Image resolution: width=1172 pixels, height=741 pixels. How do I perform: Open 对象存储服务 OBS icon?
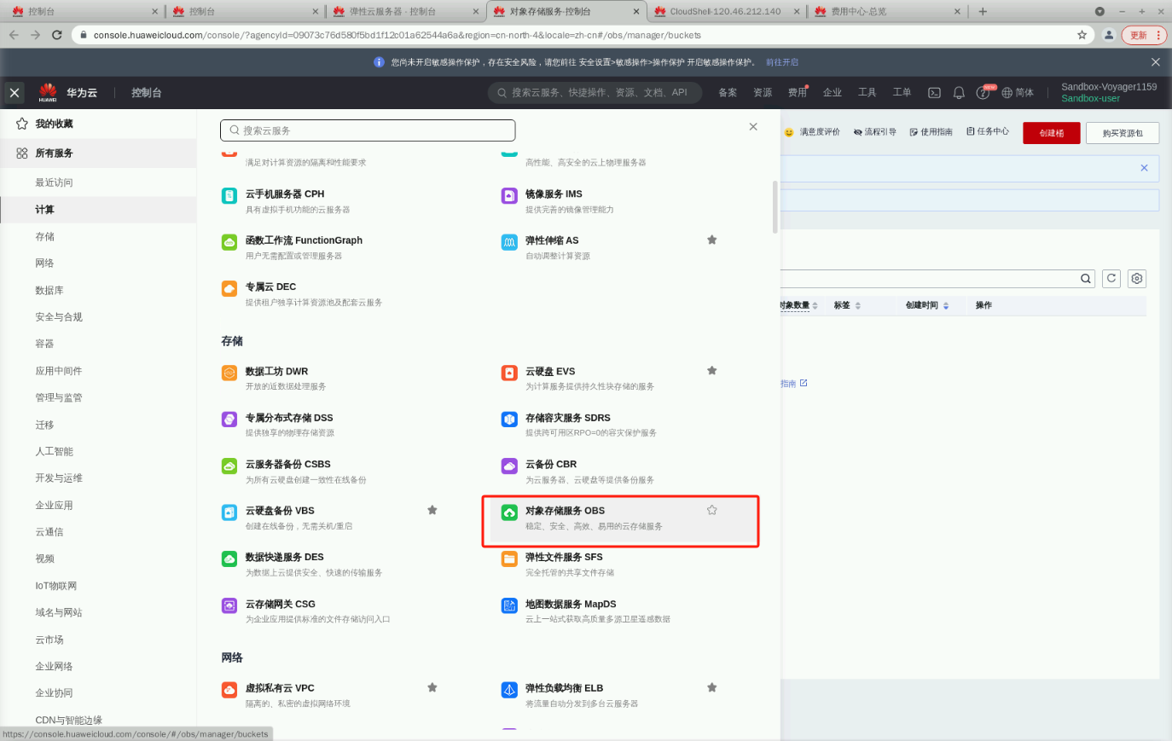(x=509, y=512)
